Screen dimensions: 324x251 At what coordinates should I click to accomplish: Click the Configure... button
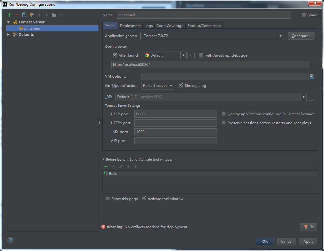[x=301, y=36]
